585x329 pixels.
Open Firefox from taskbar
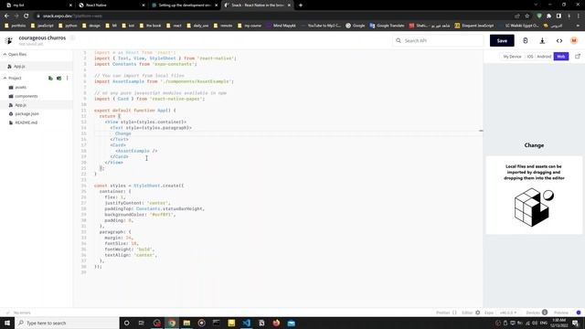[x=276, y=323]
